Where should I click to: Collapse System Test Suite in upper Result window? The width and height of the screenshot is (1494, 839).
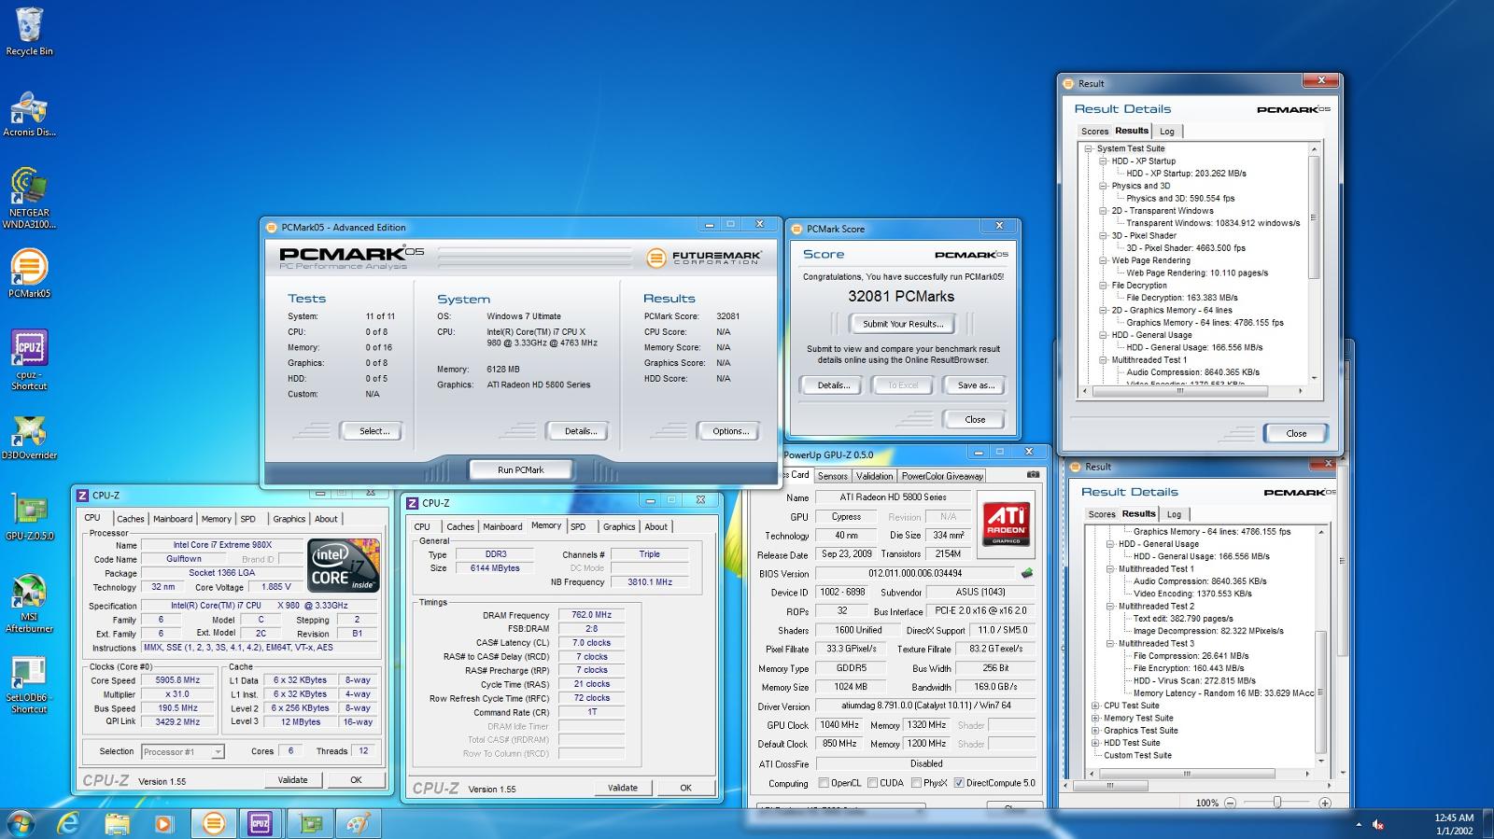click(x=1088, y=148)
